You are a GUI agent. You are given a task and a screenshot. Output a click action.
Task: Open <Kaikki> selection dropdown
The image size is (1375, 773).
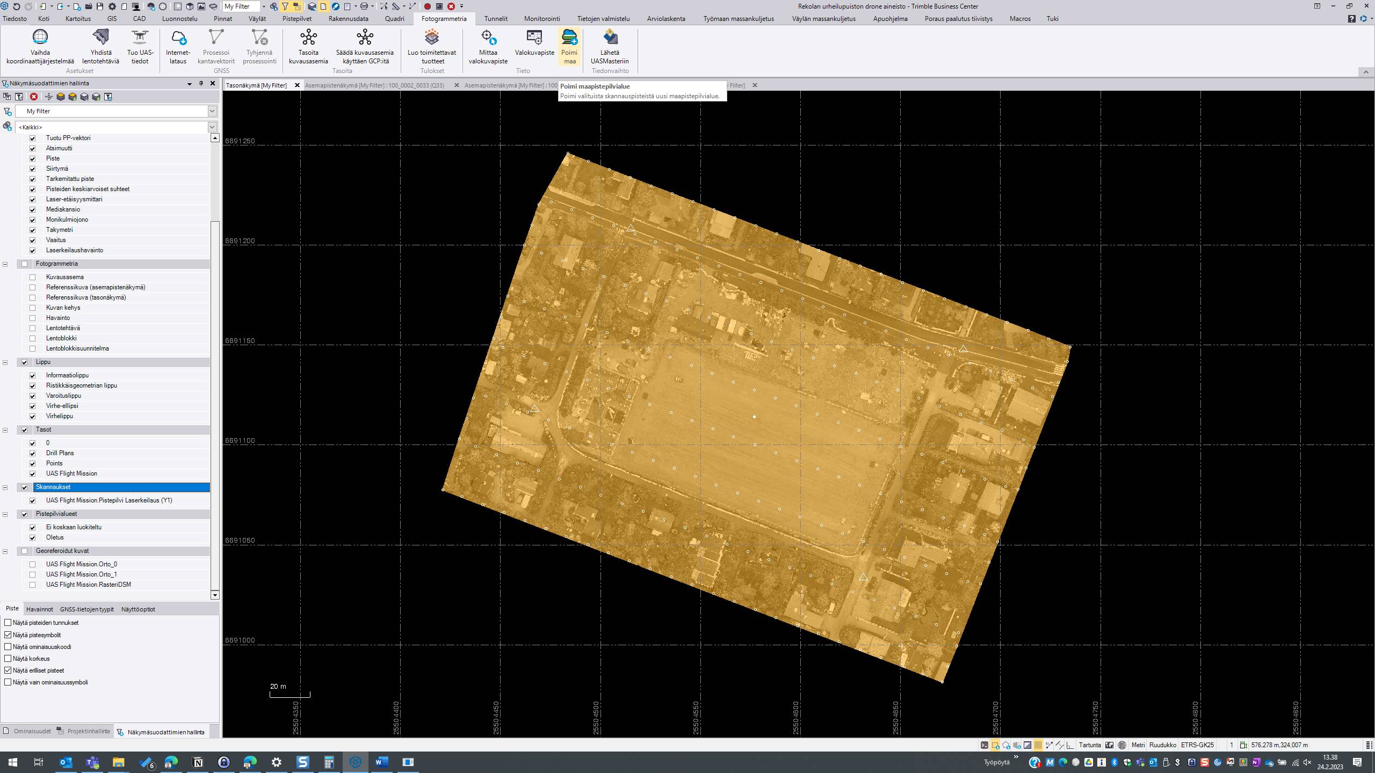(x=212, y=127)
